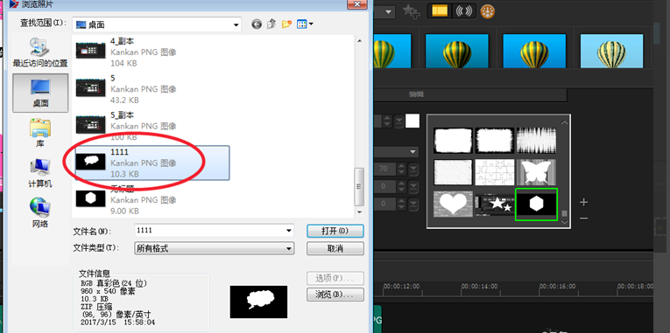
Task: Click the add-to-favorites star icon
Action: click(411, 11)
